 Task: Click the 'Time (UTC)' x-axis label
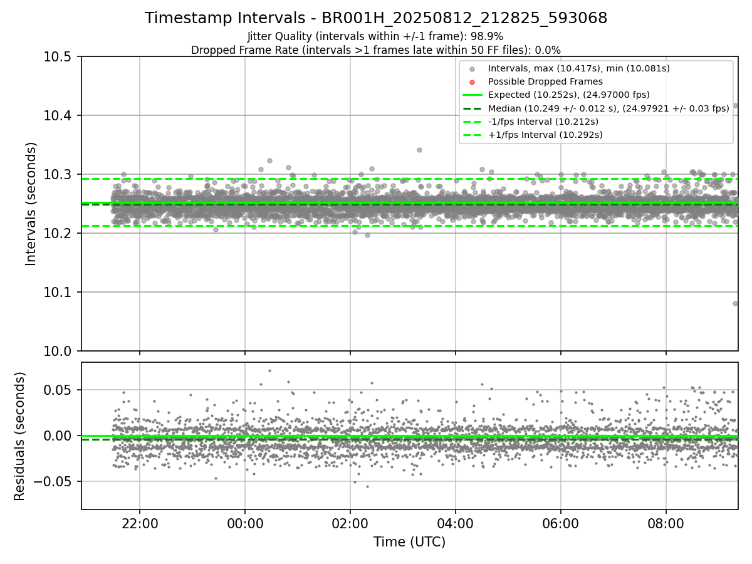pyautogui.click(x=409, y=542)
